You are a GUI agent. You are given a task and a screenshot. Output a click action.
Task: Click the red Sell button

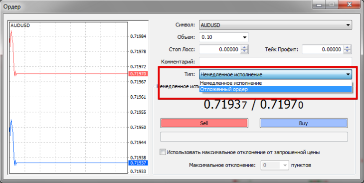click(204, 123)
